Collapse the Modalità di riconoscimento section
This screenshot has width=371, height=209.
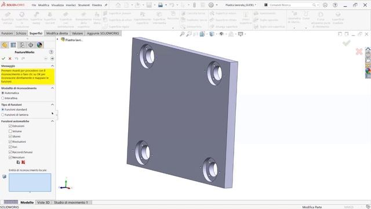pyautogui.click(x=52, y=88)
